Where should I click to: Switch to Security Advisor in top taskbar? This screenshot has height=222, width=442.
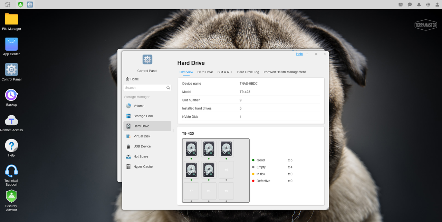[x=21, y=4]
